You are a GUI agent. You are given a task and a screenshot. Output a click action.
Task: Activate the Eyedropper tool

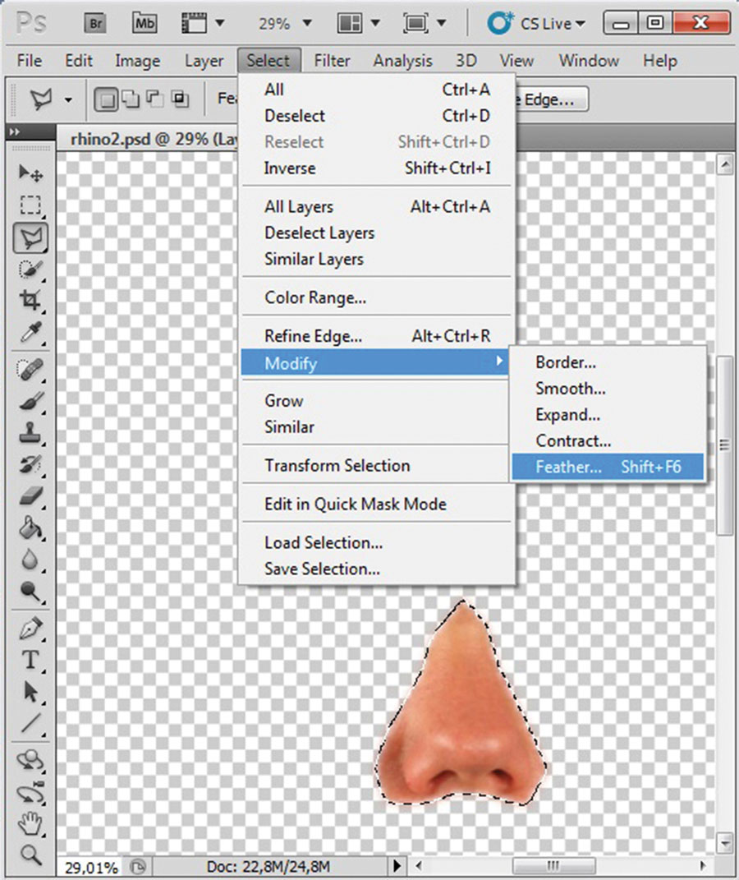click(30, 333)
